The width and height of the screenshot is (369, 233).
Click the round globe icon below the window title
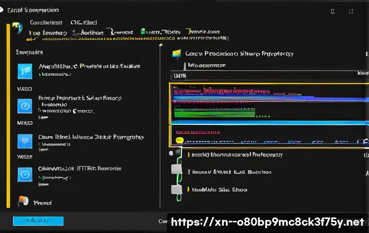[x=17, y=28]
